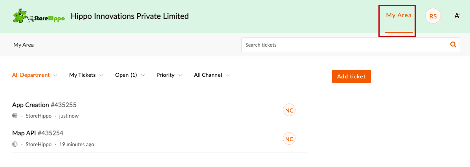Click the orange search magnifier icon
The image size is (470, 167).
[x=453, y=45]
